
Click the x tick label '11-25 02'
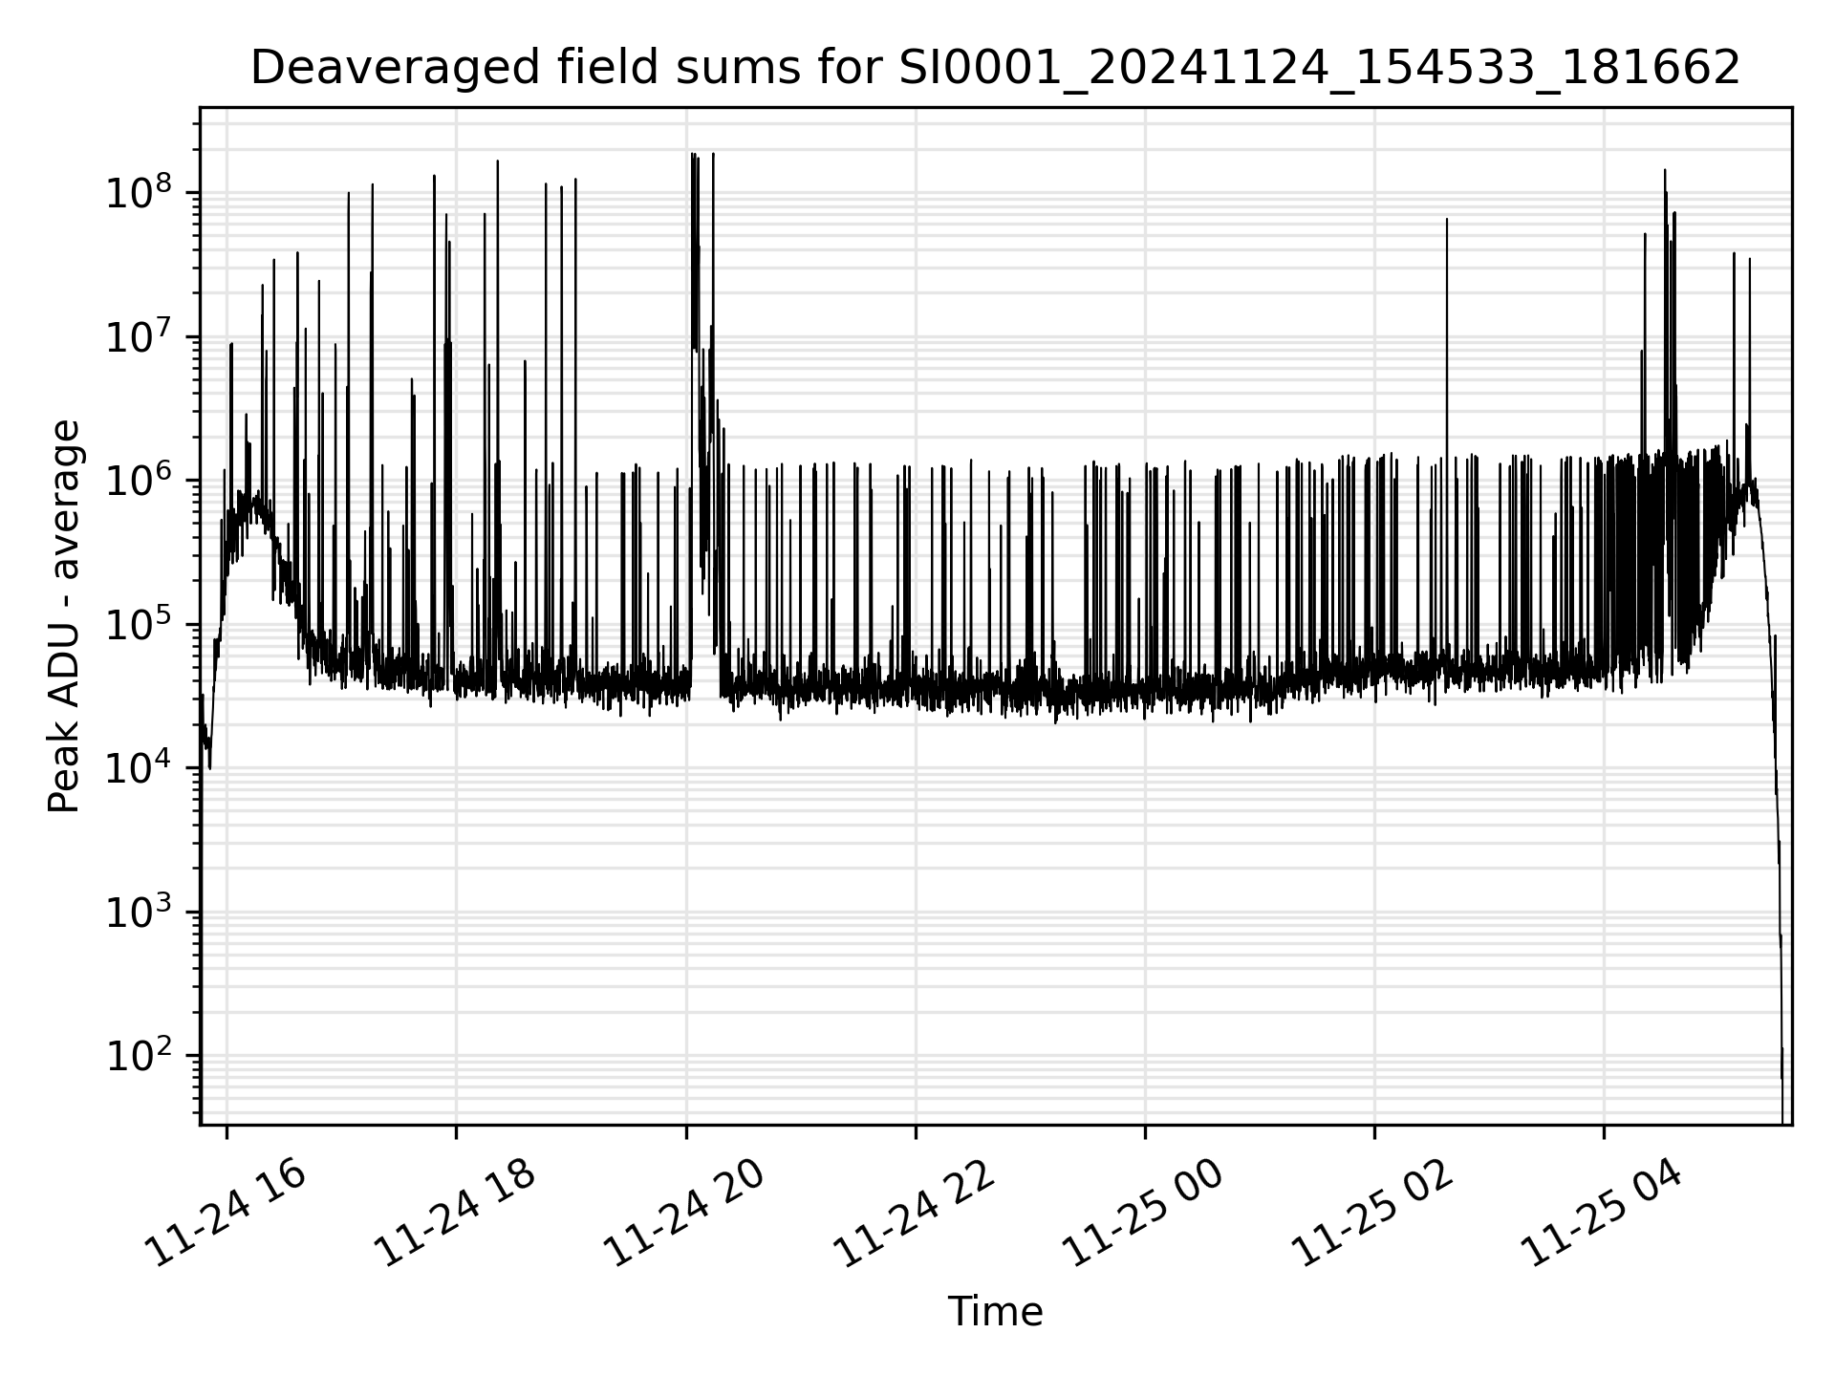coord(1374,1213)
